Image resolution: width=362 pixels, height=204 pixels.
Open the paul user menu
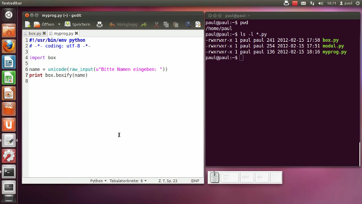(x=346, y=3)
